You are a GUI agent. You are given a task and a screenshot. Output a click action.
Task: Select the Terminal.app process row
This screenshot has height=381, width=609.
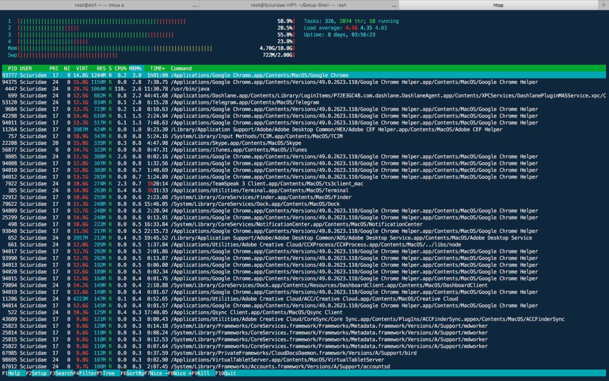[304, 190]
